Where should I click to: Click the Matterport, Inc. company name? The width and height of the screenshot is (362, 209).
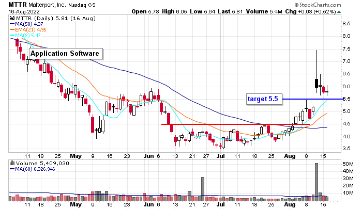coord(48,5)
